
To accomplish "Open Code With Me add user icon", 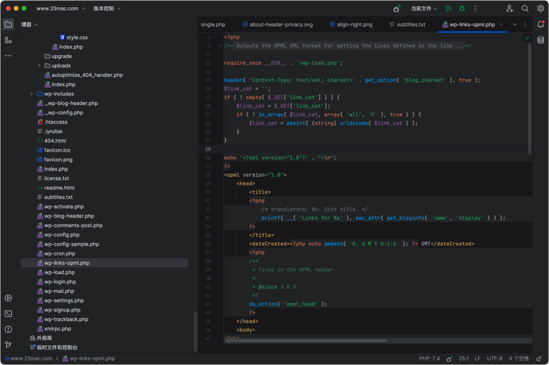I will click(x=510, y=8).
